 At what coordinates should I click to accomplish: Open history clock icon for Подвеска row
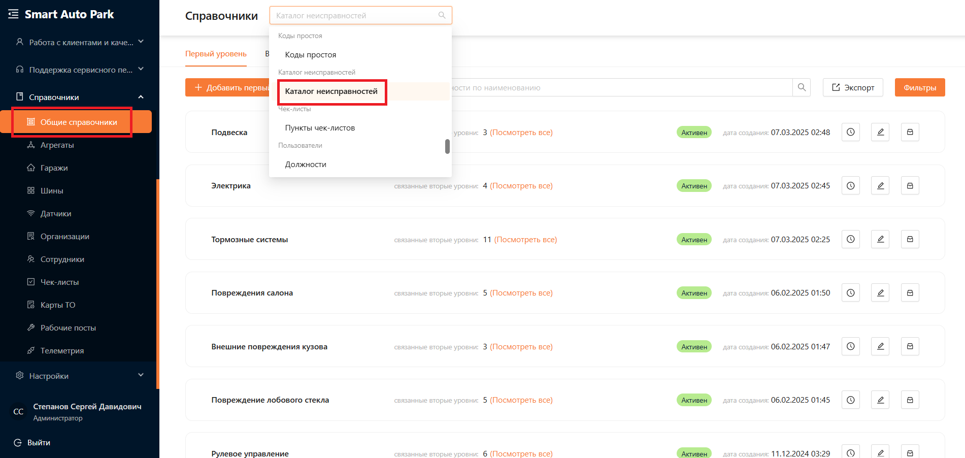click(x=850, y=132)
